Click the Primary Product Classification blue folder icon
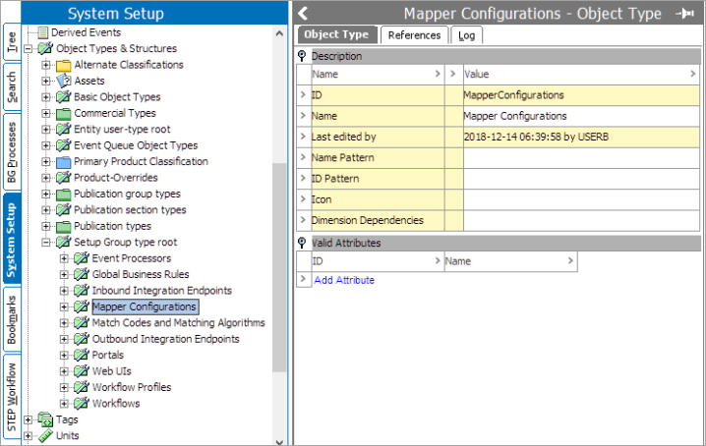This screenshot has height=446, width=706. click(x=64, y=162)
